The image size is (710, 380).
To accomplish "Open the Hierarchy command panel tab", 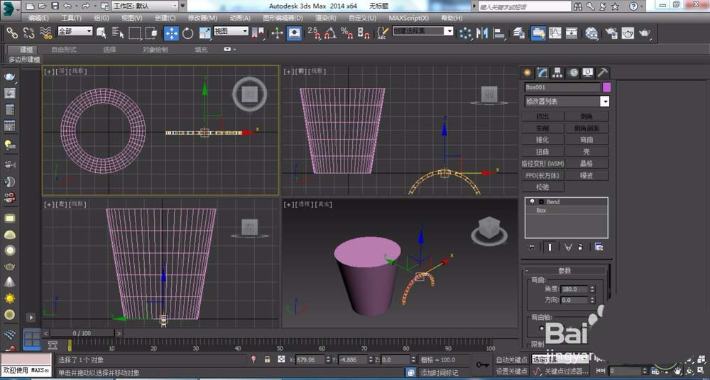I will tap(557, 72).
